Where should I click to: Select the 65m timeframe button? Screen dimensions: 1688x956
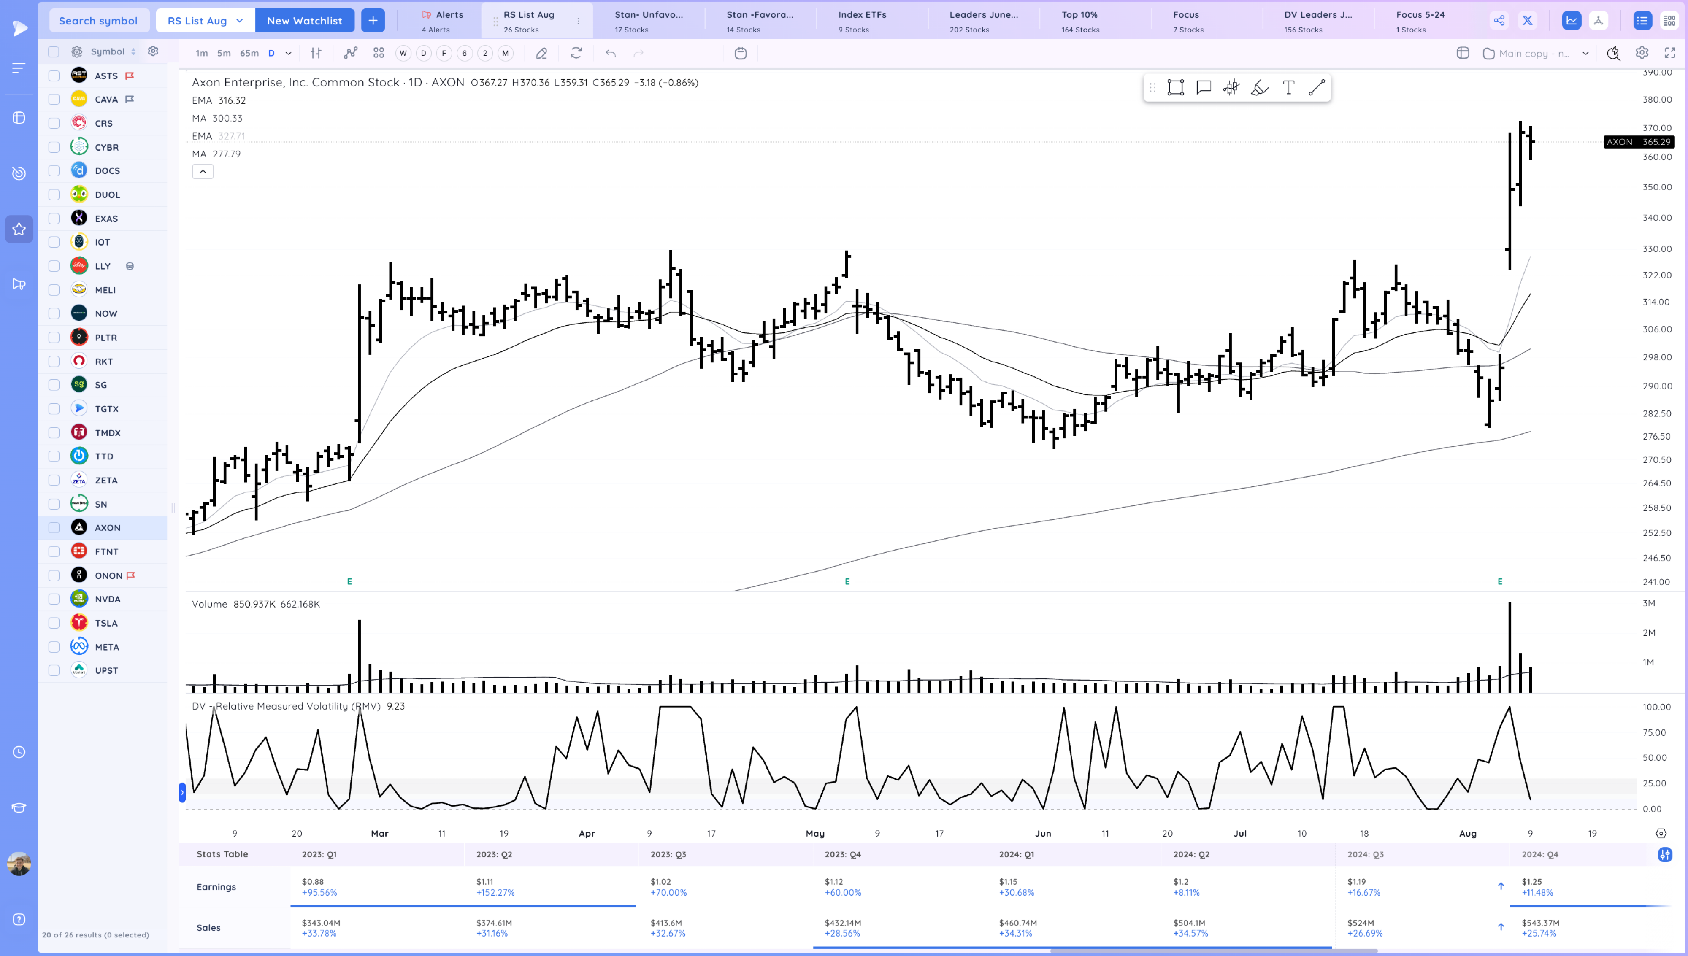pos(249,53)
